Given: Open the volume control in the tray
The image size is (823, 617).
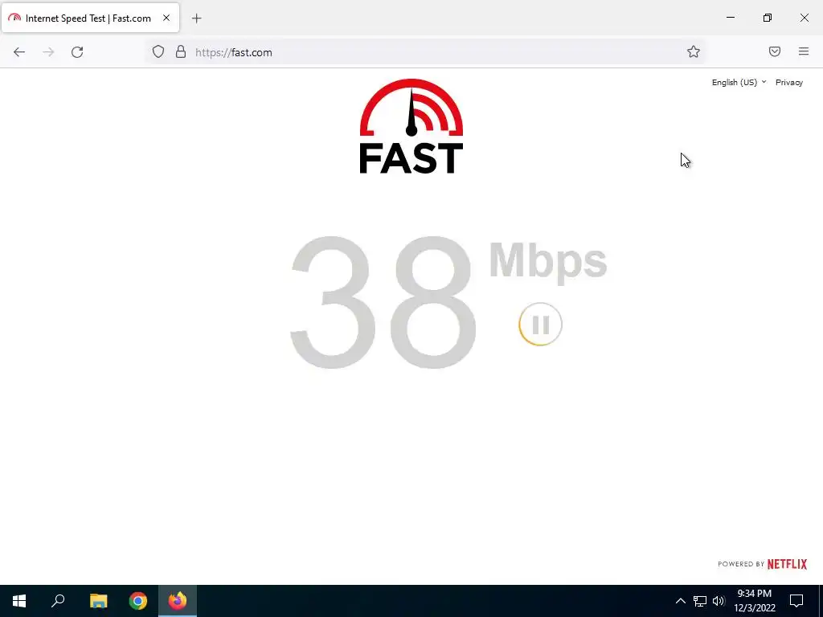Looking at the screenshot, I should 719,601.
